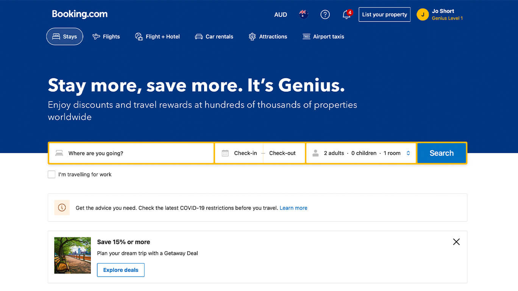This screenshot has width=518, height=291.
Task: Go to Car rentals tab
Action: coord(214,37)
